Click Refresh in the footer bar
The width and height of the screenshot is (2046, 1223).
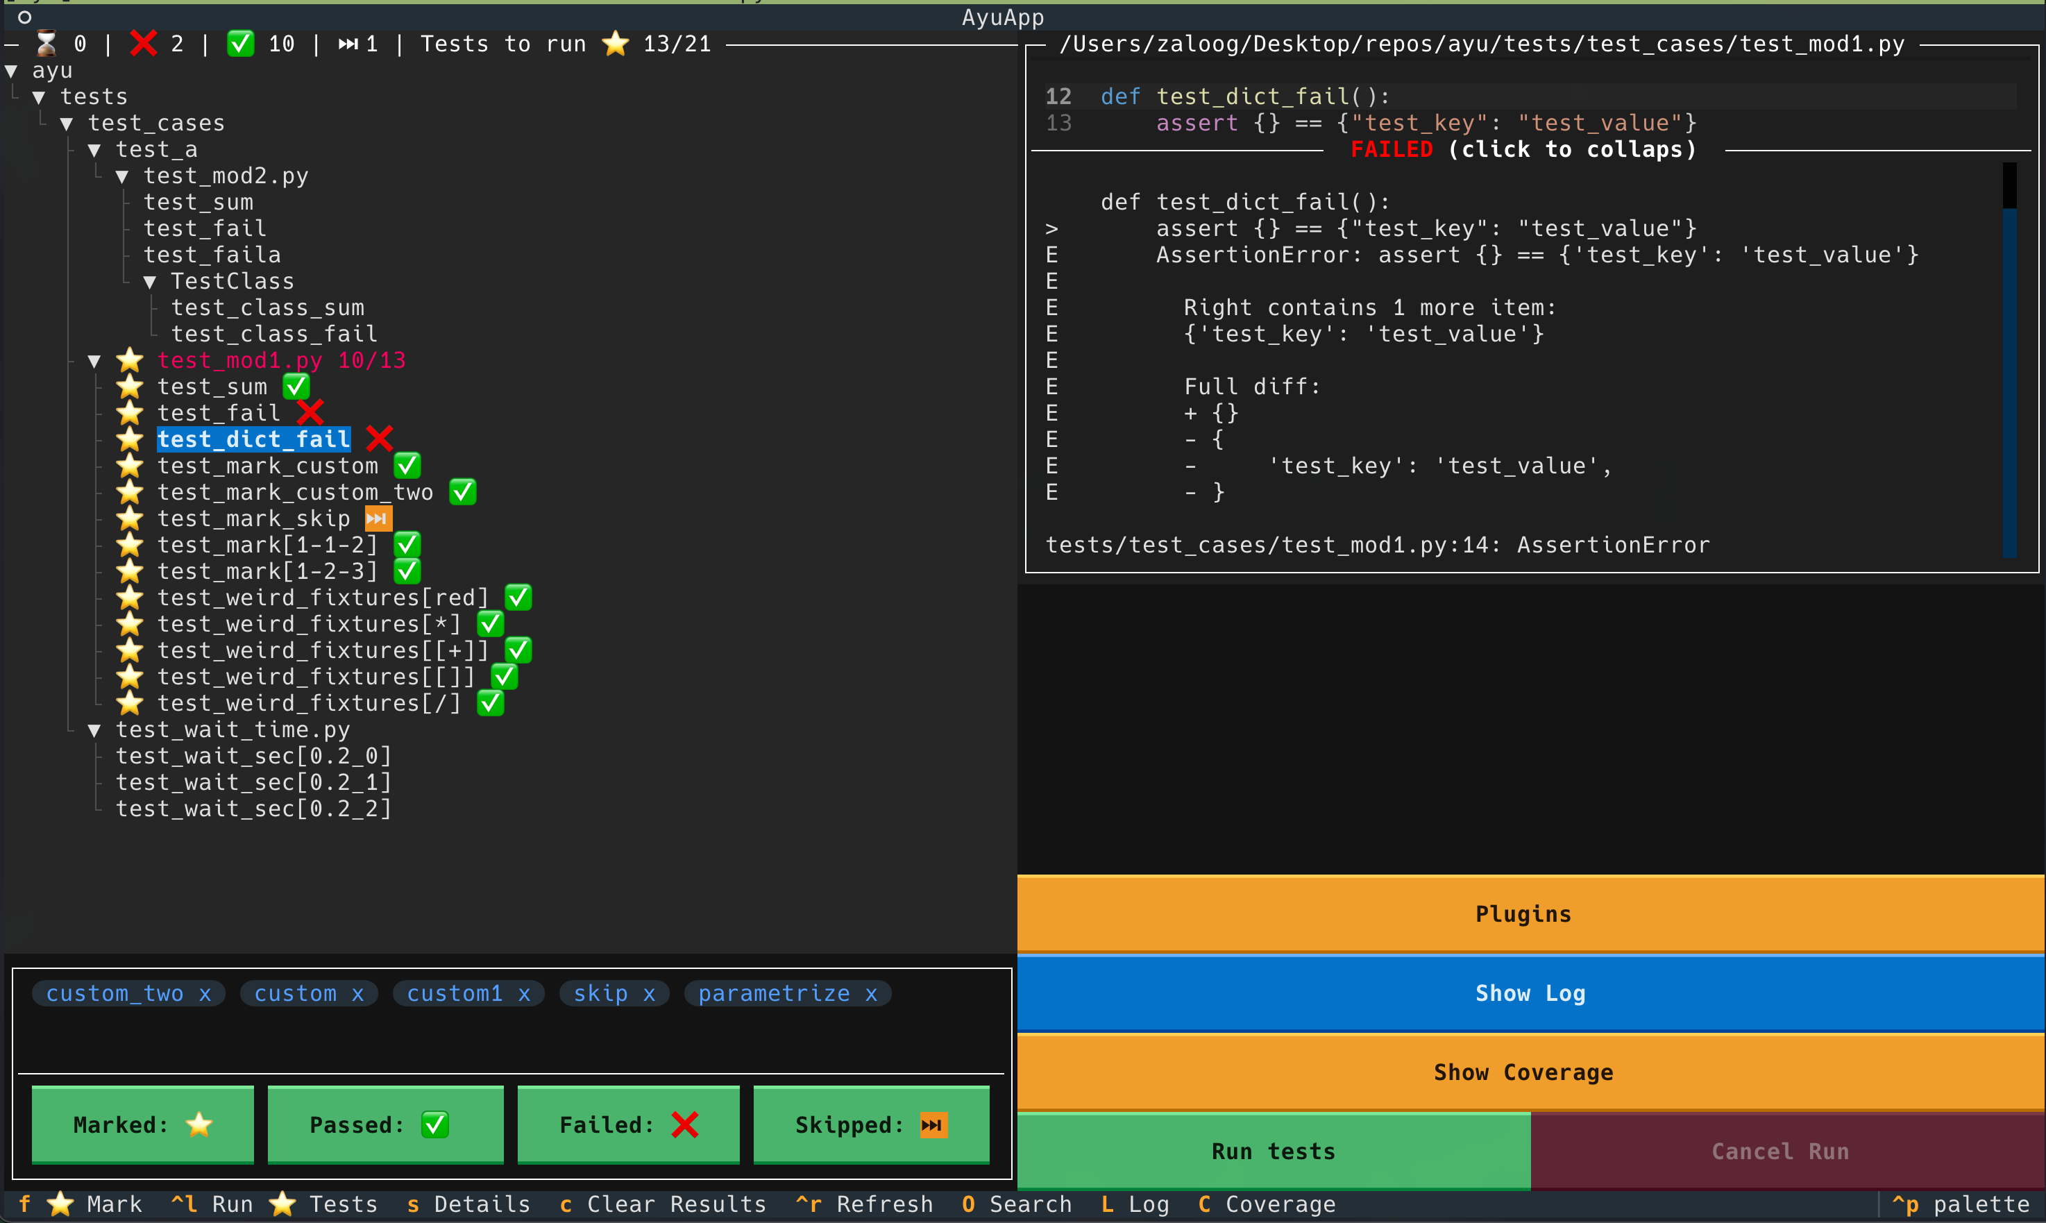click(864, 1204)
